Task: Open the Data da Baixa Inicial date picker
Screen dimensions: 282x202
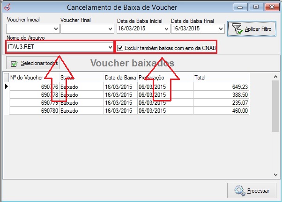Action: [166, 29]
